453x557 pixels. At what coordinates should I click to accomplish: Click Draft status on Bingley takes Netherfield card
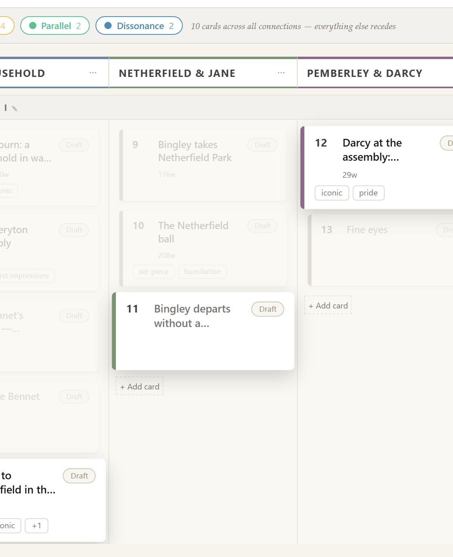(262, 145)
